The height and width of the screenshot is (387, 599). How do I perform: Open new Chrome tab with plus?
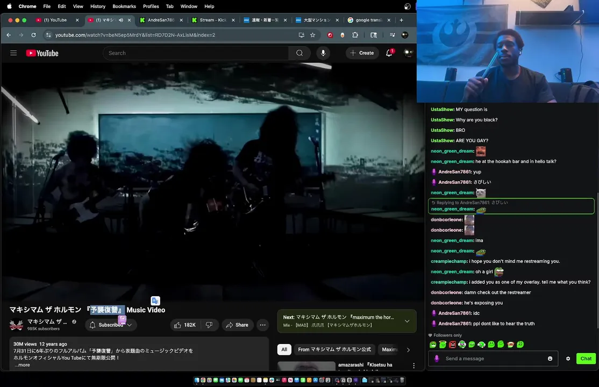(x=401, y=20)
